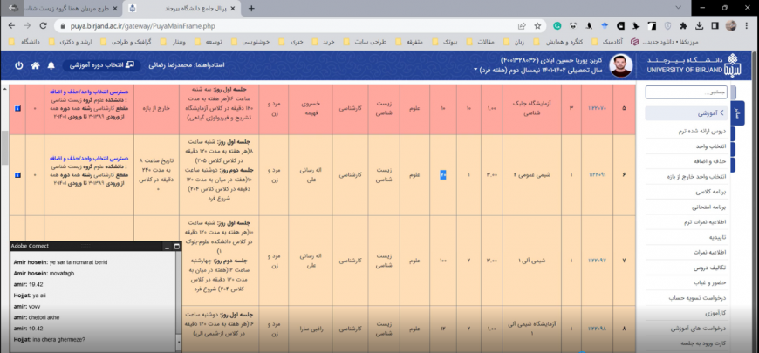
Task: Open the tab search chevron in the title bar
Action: (678, 8)
